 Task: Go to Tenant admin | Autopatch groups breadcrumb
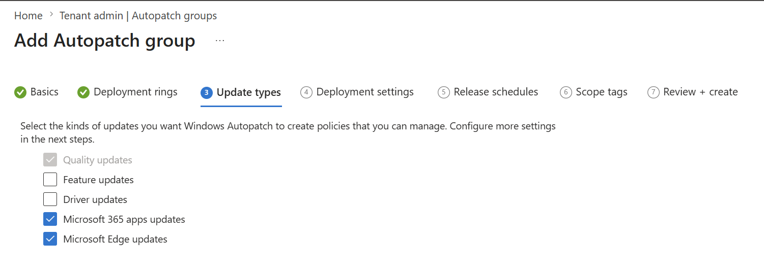[138, 16]
